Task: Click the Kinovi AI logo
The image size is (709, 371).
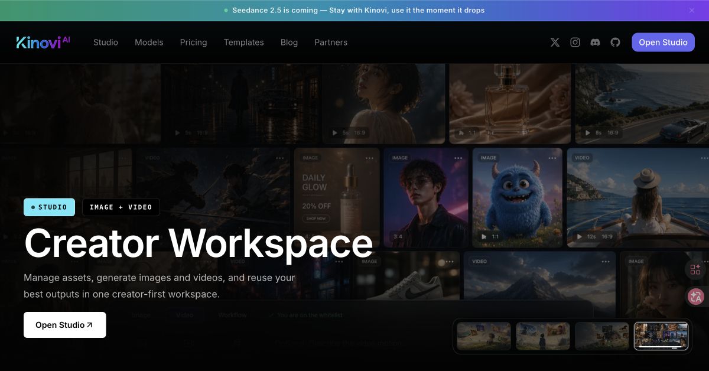Action: coord(43,42)
